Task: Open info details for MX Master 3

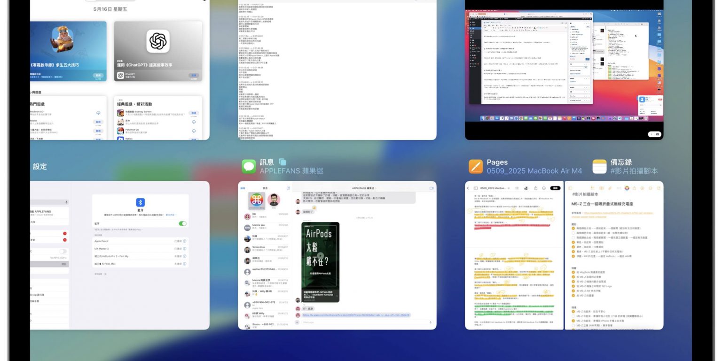Action: [184, 249]
